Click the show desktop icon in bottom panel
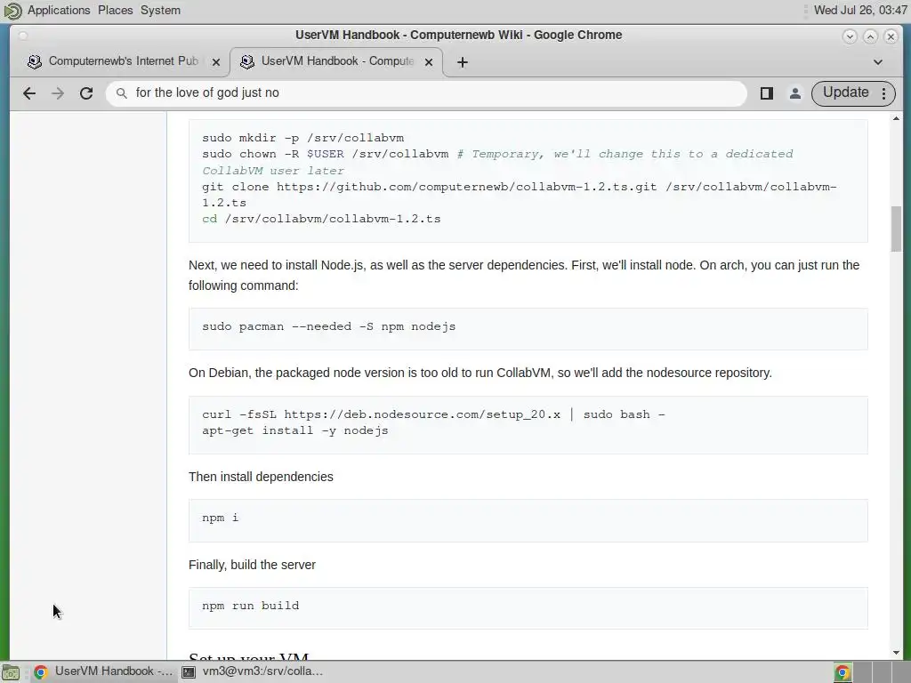 pos(11,672)
